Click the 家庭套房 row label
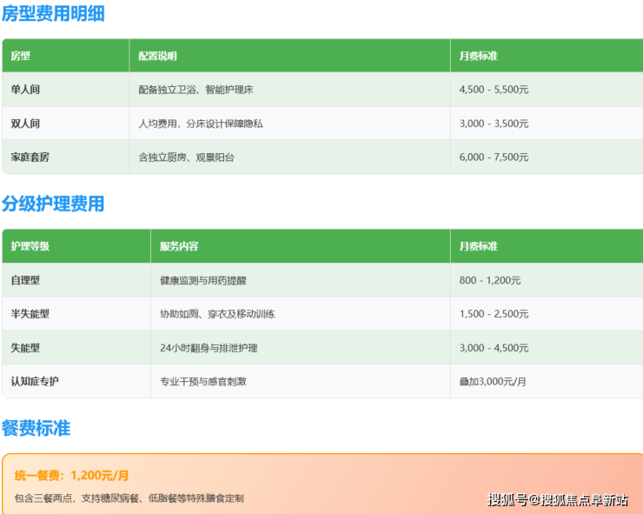The height and width of the screenshot is (514, 643). point(30,157)
